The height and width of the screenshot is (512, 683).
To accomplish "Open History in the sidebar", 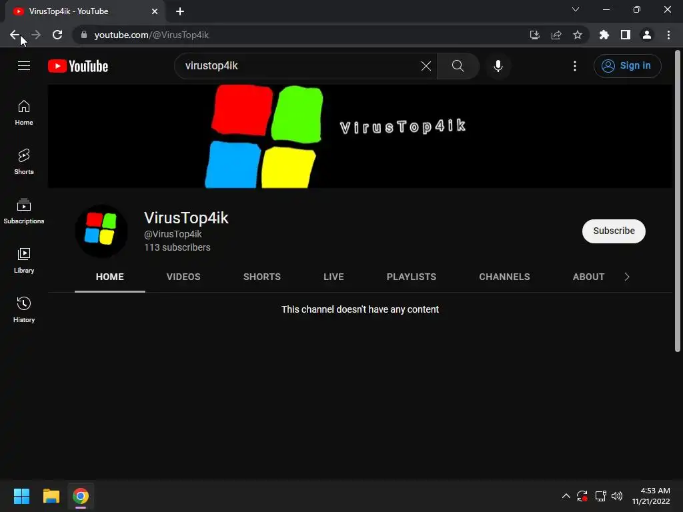I will pos(24,309).
